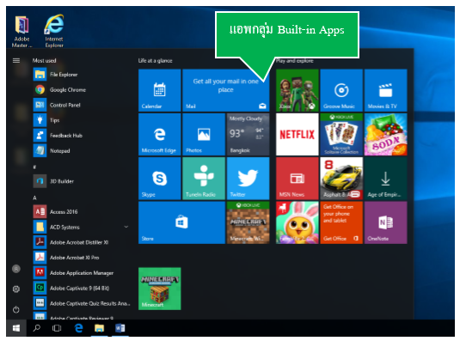Open Groove Music tile
460x341 pixels.
(x=341, y=90)
